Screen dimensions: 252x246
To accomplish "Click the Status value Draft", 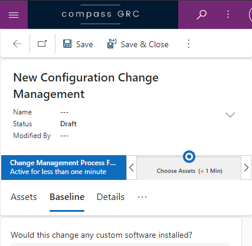I will [x=68, y=124].
